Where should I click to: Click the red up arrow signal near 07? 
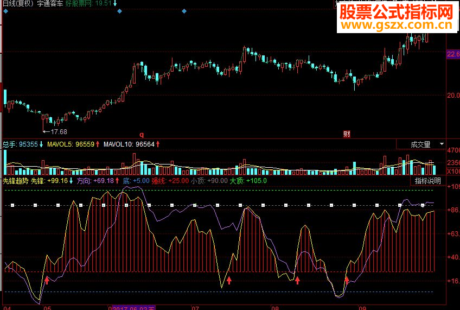pos(229,280)
